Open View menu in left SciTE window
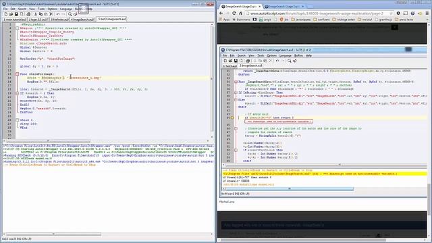432x243 pixels. click(32, 9)
